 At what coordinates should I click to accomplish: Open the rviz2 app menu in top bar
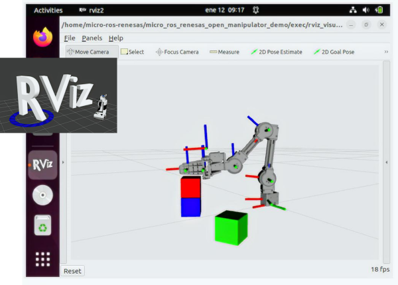(x=92, y=11)
